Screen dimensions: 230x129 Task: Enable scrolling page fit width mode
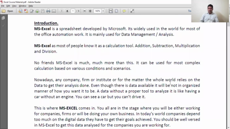(111, 11)
